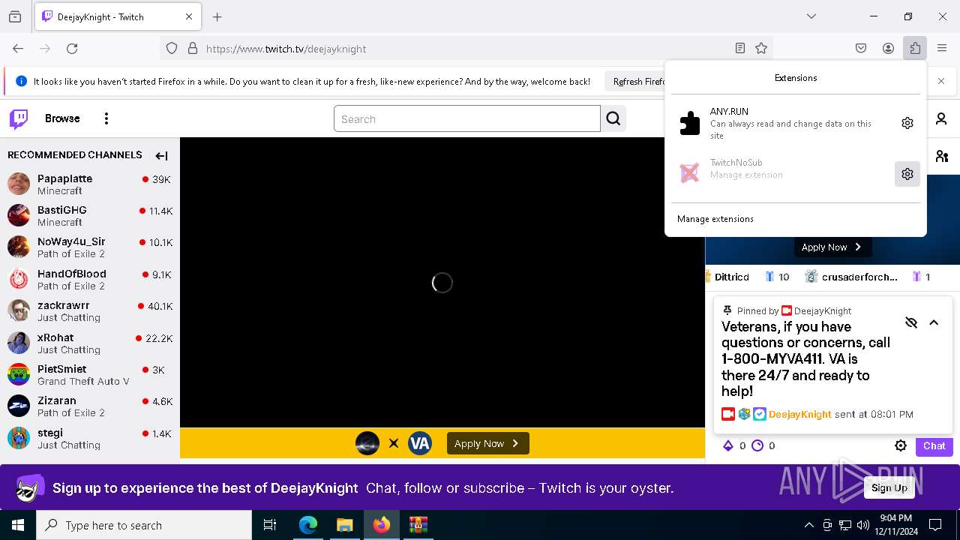Open TwitchNoSub extension settings gear
This screenshot has height=540, width=960.
[907, 174]
